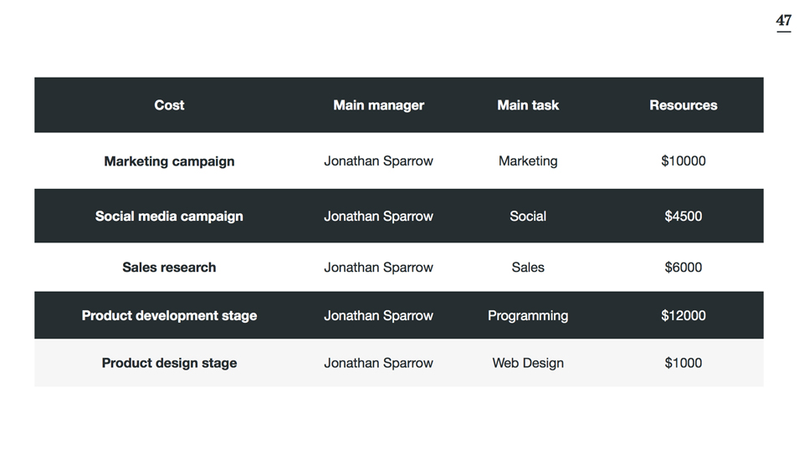Click the $1000 resources value
799x449 pixels.
coord(683,363)
